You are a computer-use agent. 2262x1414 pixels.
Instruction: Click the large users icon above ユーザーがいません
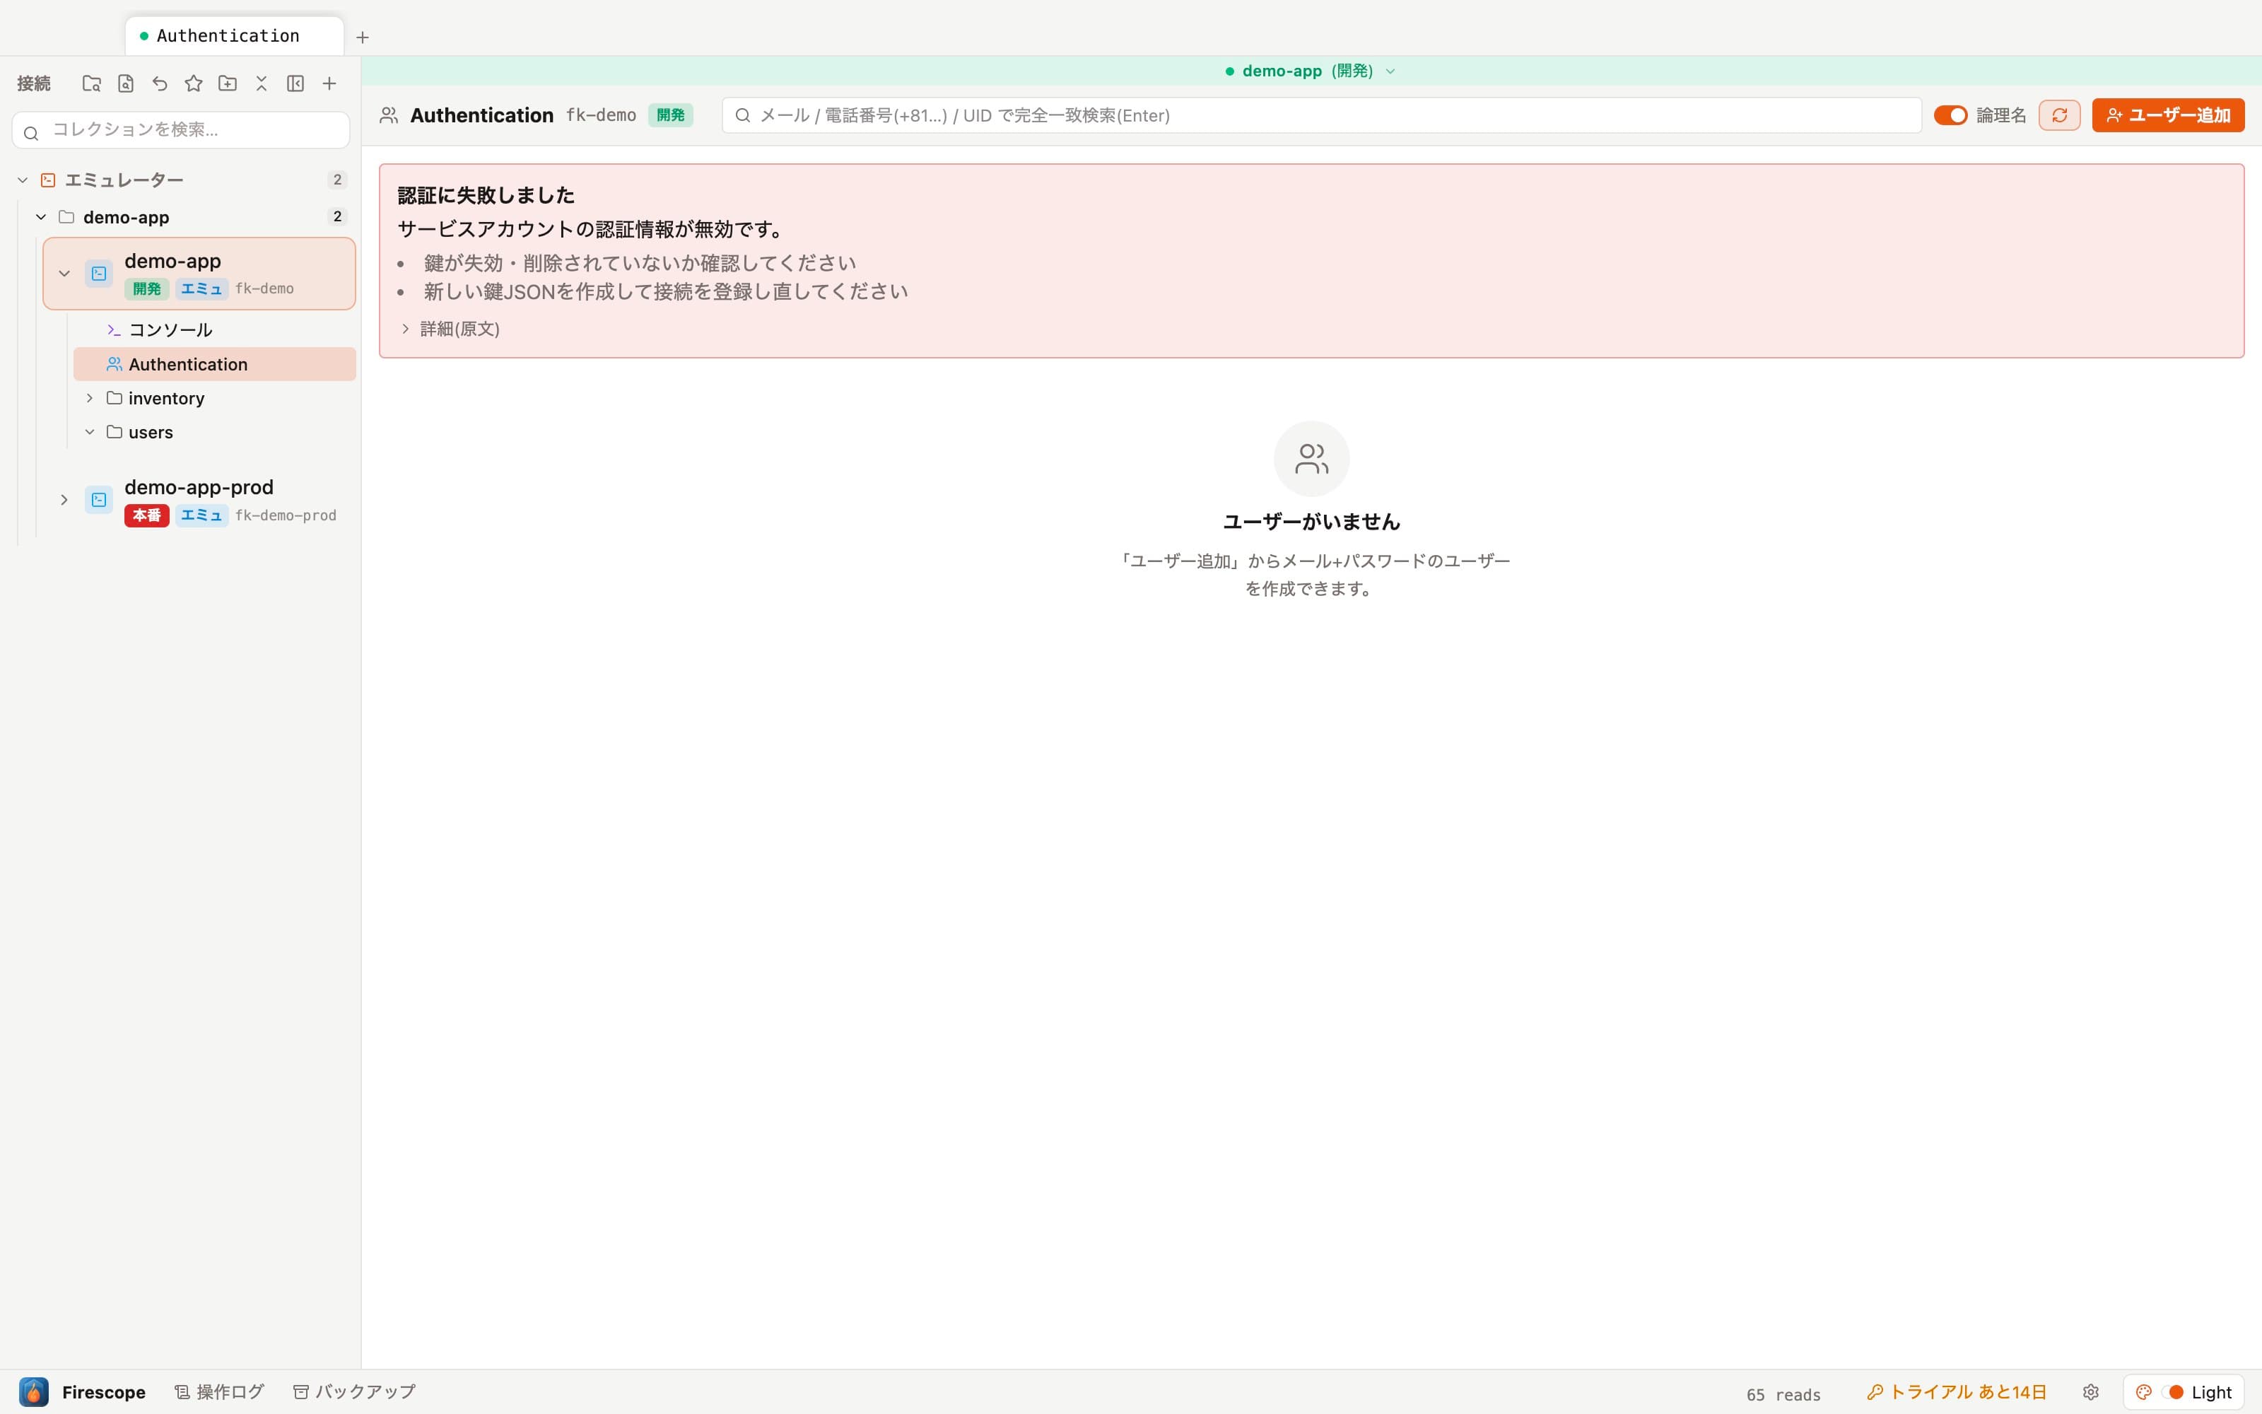point(1311,458)
